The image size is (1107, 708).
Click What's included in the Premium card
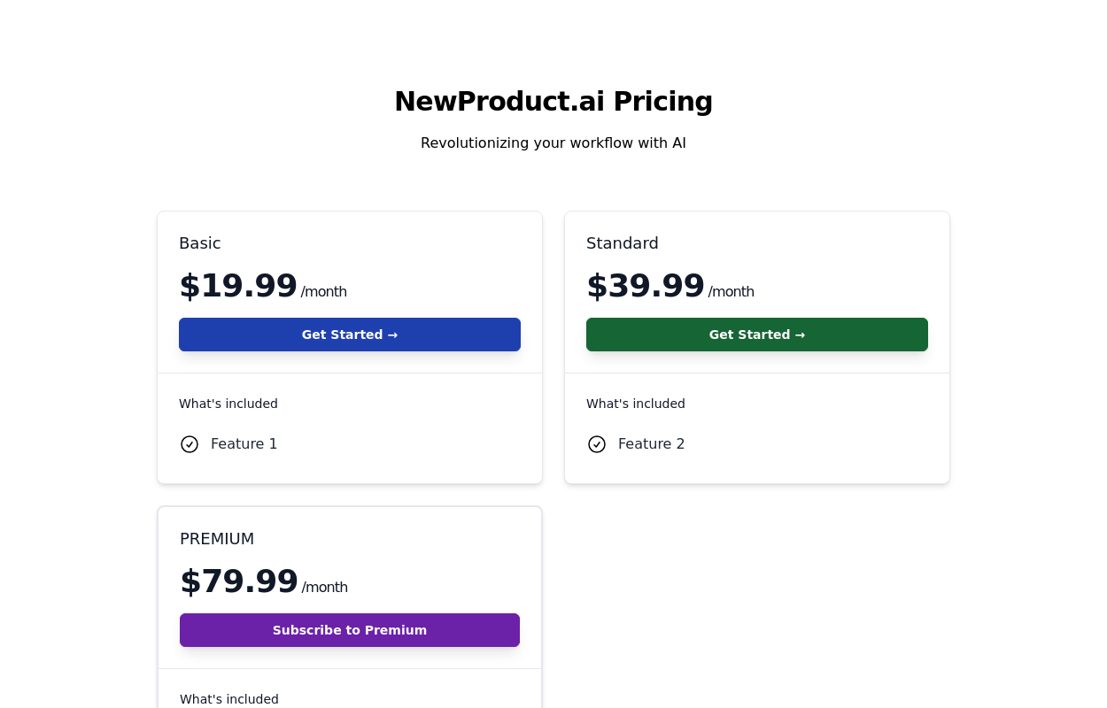point(229,699)
